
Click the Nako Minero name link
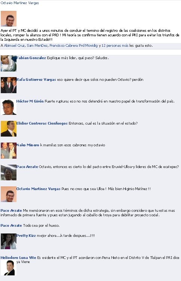coord(28,145)
